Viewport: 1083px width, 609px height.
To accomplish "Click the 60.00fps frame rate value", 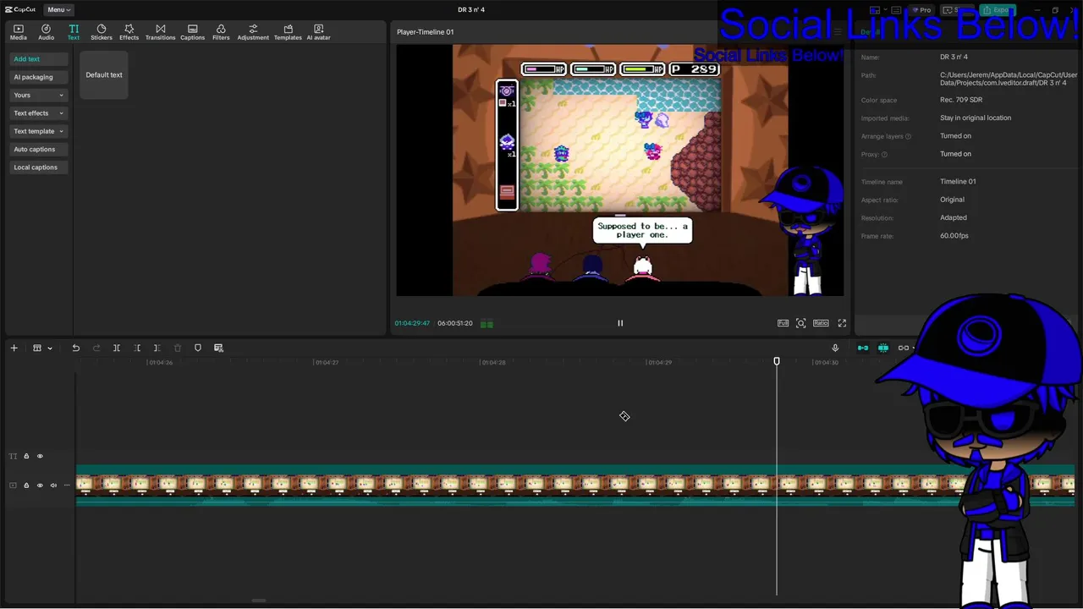I will point(954,236).
